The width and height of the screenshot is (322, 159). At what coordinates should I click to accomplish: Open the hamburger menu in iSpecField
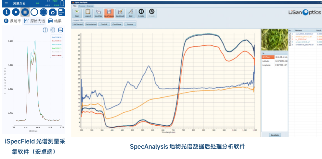6,3
